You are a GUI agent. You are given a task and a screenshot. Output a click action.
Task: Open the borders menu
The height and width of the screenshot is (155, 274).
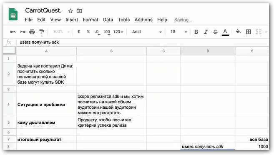248,32
